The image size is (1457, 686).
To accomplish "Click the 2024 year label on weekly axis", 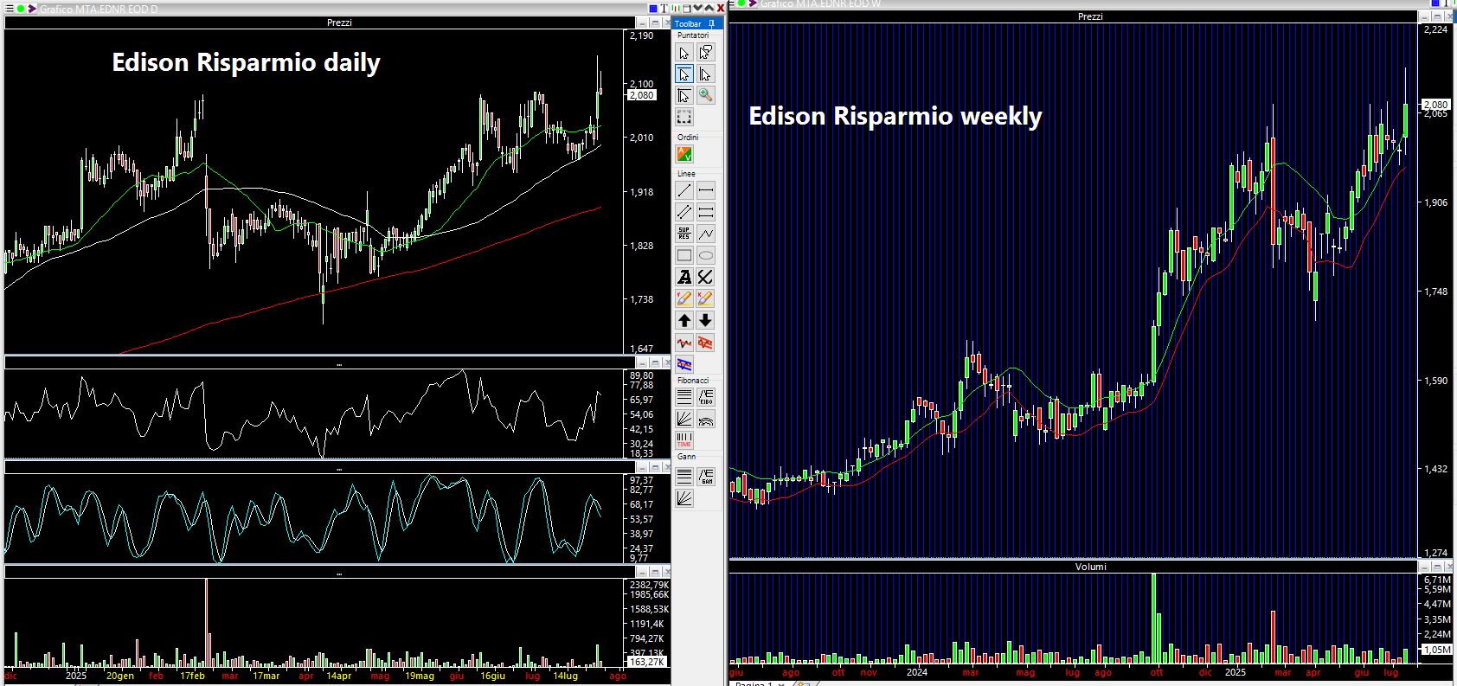I will click(x=916, y=672).
